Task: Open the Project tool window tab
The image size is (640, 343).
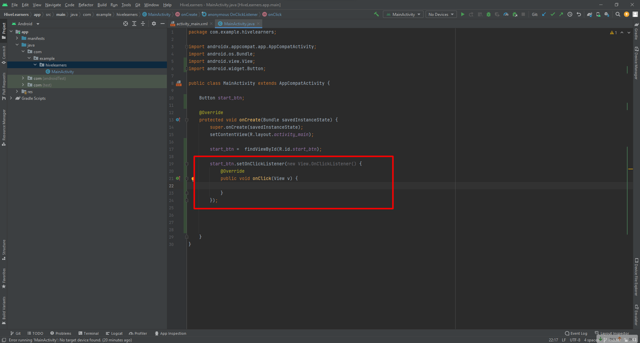Action: pos(3,30)
